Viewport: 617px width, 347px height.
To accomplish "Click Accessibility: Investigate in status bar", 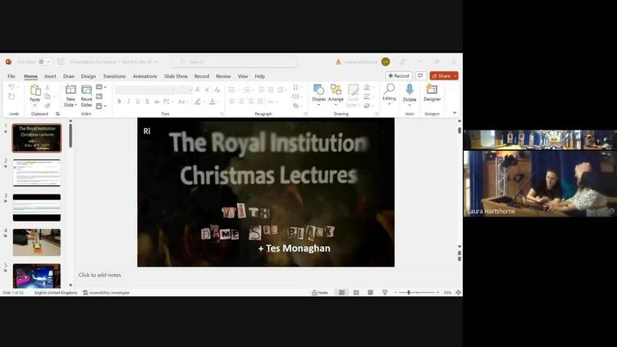I will point(106,292).
